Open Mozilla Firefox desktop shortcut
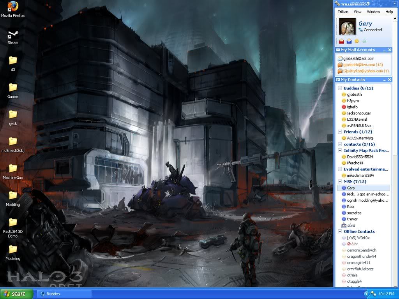Screen dimensions: 399x299 13,9
